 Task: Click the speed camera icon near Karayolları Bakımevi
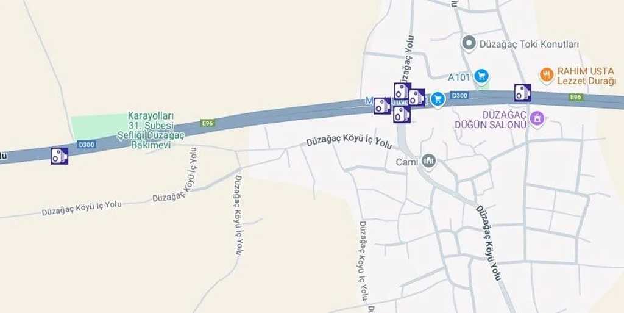click(59, 156)
